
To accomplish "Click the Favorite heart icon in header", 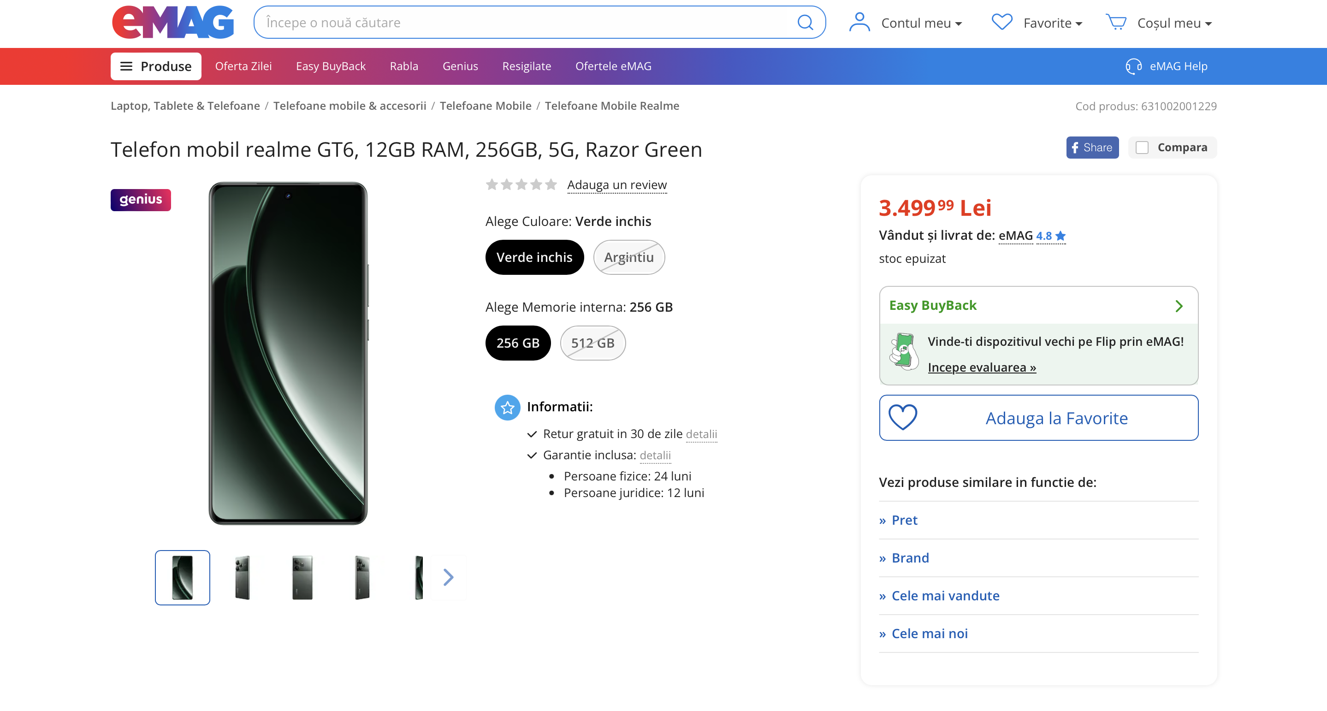I will [1002, 23].
